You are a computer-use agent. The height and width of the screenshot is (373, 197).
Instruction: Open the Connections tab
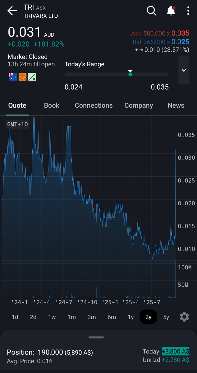94,105
